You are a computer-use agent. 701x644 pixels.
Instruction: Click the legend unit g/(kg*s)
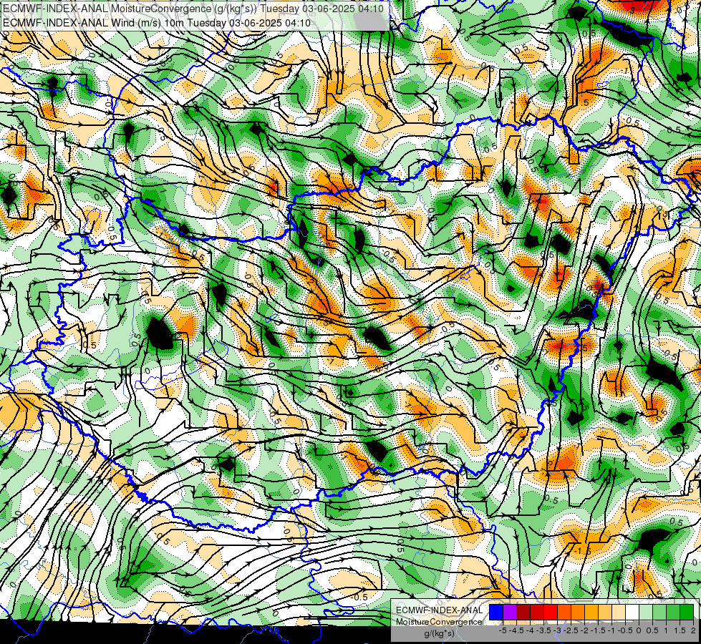(x=440, y=633)
